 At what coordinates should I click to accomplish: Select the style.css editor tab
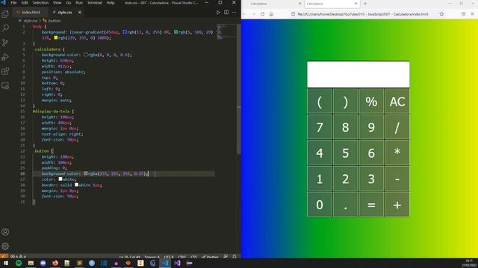(65, 13)
